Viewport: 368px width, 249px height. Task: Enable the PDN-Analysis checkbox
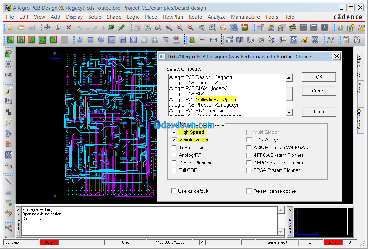(x=249, y=140)
